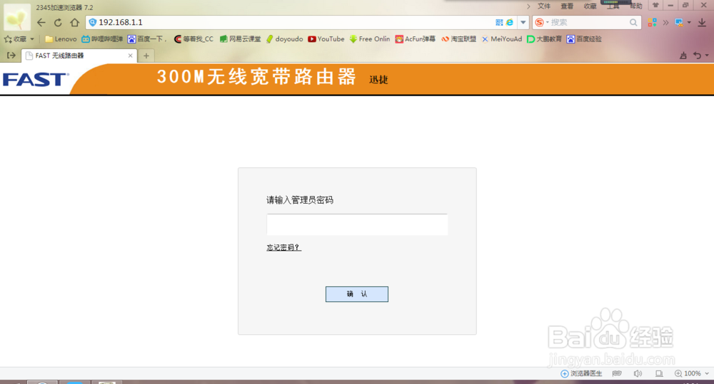Click the 收藏 star favorites button
The height and width of the screenshot is (384, 714).
15,39
